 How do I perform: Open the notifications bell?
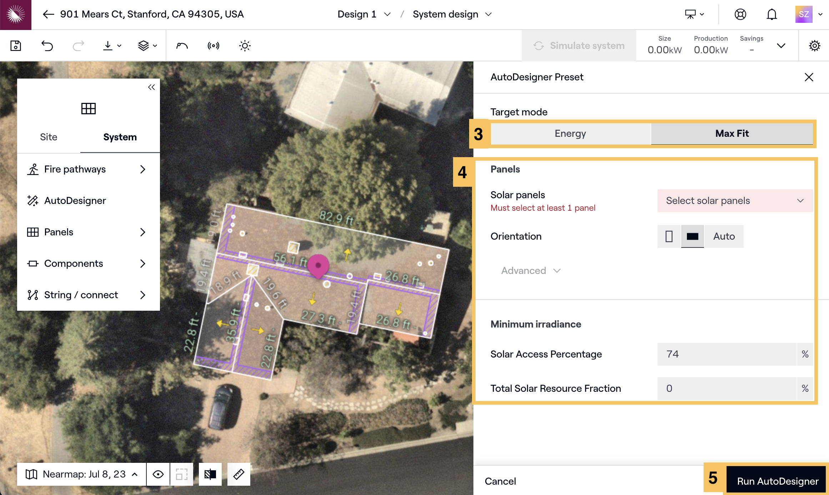pyautogui.click(x=772, y=14)
